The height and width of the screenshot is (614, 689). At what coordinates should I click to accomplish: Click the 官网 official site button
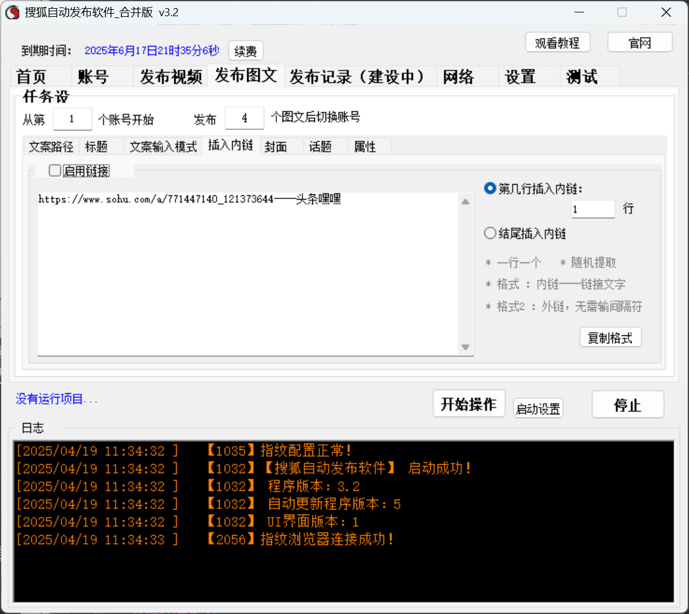(639, 42)
